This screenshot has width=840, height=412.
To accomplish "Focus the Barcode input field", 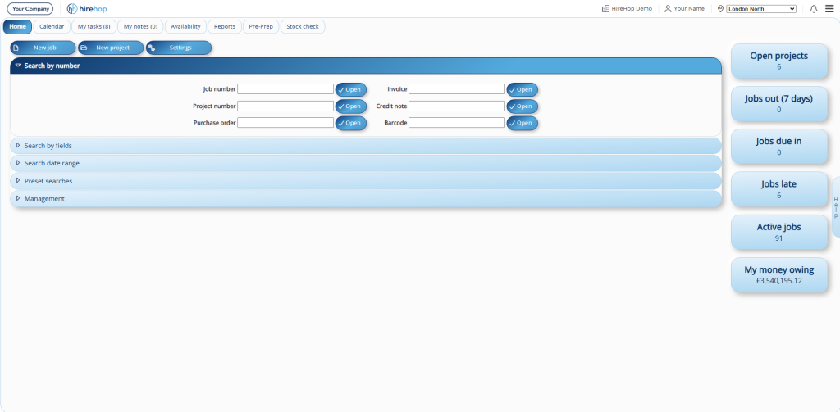I will [x=457, y=123].
